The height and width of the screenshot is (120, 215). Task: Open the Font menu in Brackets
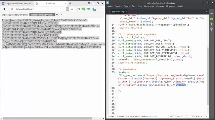click(140, 6)
